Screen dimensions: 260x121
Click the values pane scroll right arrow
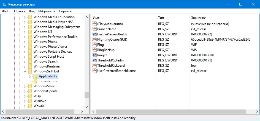pos(257,111)
